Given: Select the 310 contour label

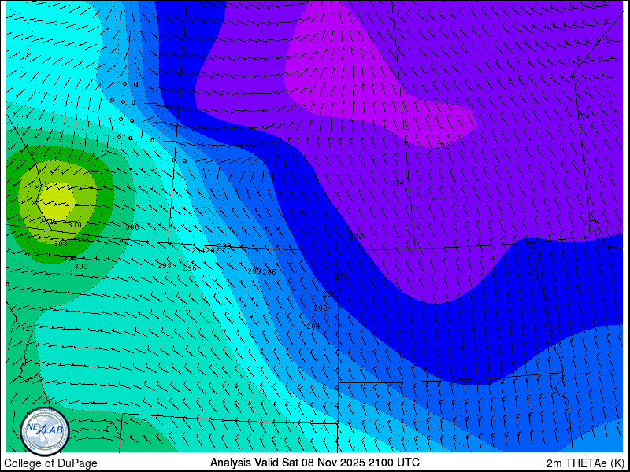Looking at the screenshot, I should click(75, 225).
